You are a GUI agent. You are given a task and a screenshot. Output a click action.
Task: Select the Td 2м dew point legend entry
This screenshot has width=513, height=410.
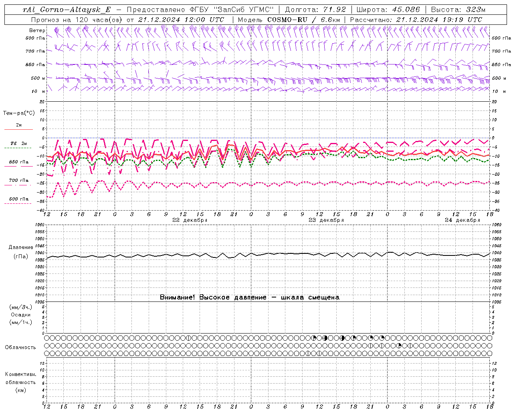[18, 144]
